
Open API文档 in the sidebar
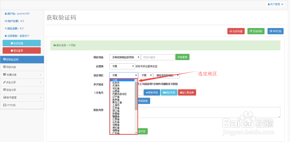tap(22, 105)
